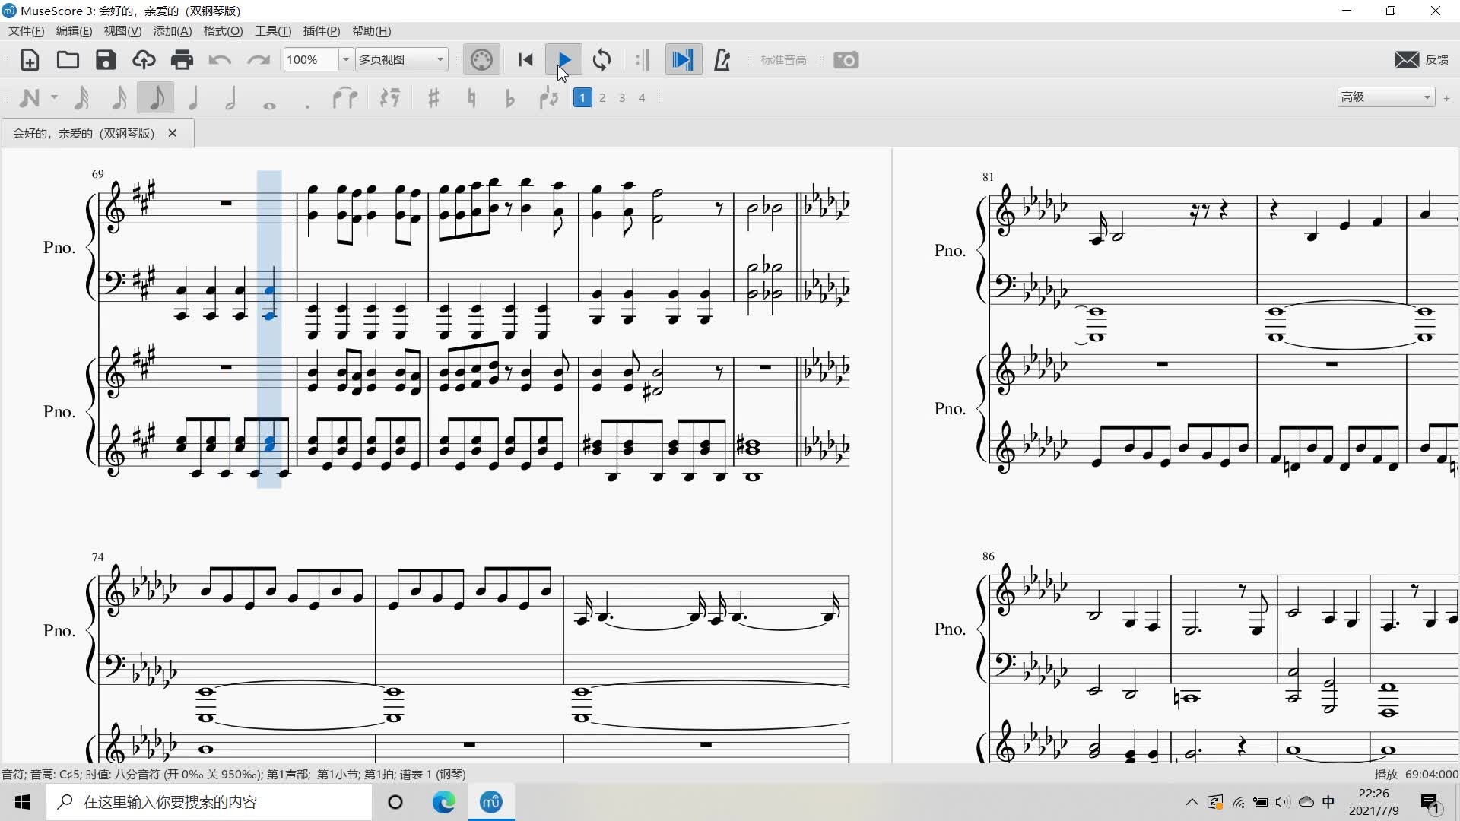Click the 100% zoom input field
The image size is (1460, 821).
tap(310, 59)
